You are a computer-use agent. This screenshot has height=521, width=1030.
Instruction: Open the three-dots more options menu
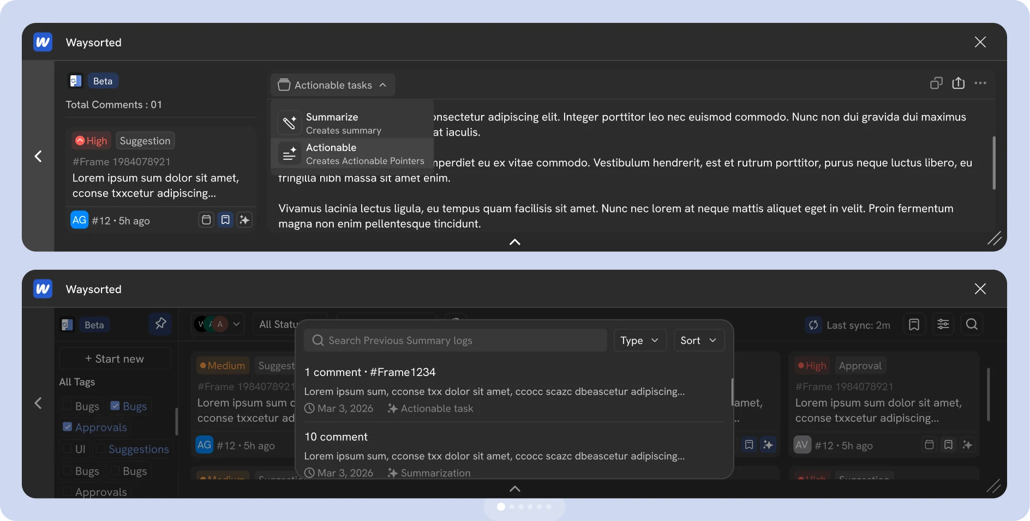[980, 83]
